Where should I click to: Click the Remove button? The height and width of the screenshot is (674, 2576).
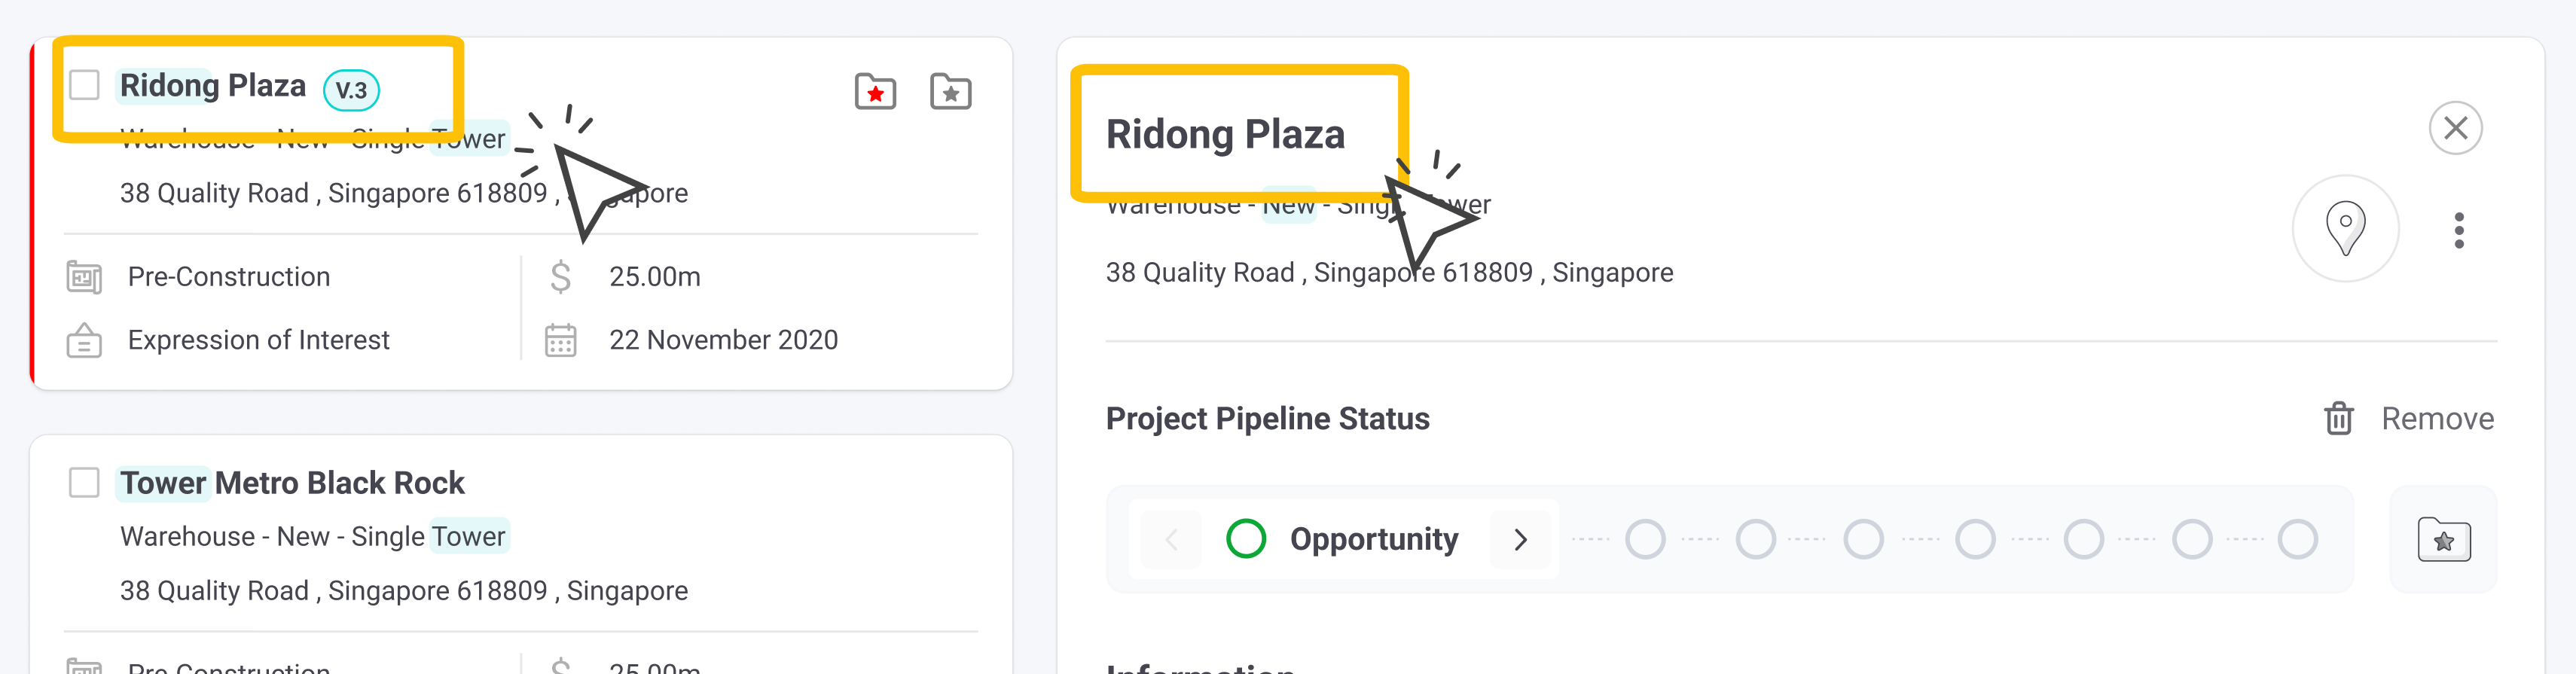(x=2436, y=418)
